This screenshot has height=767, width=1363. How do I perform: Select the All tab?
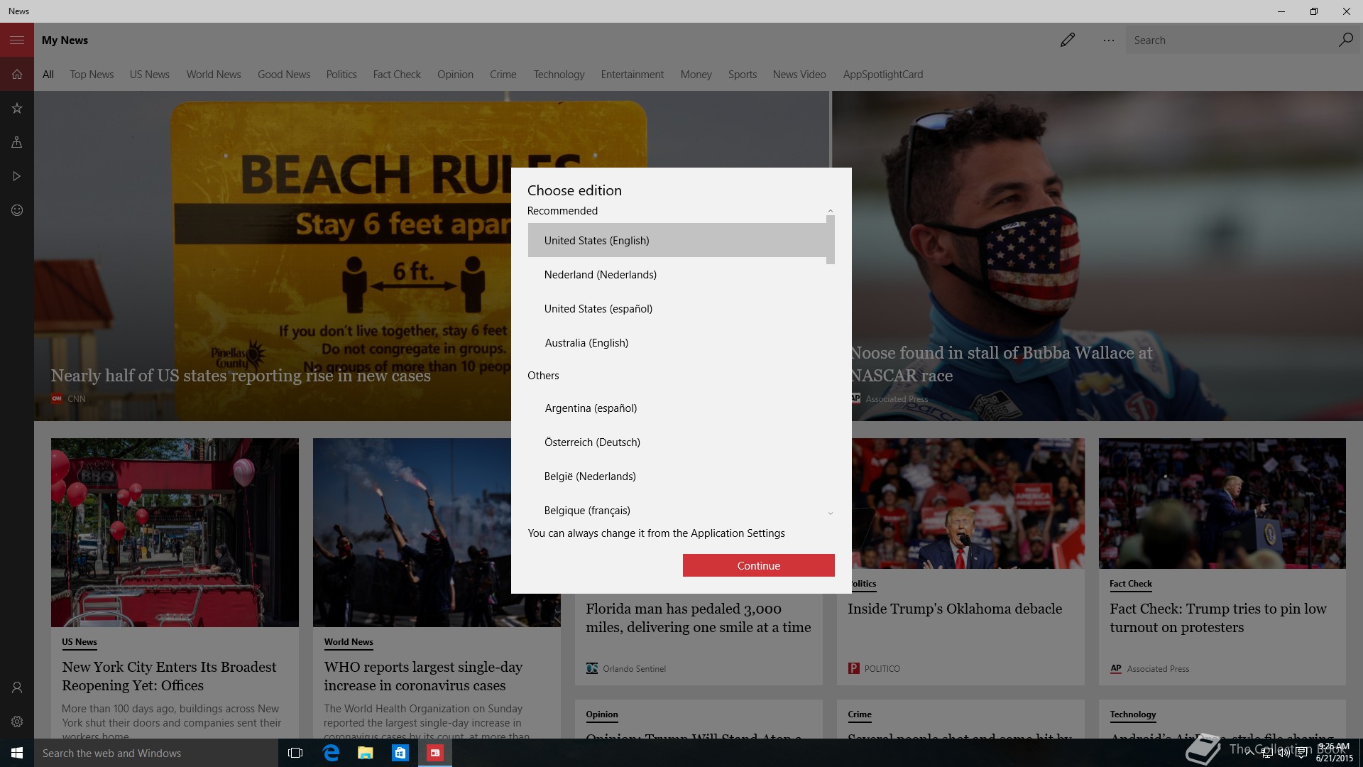coord(48,75)
